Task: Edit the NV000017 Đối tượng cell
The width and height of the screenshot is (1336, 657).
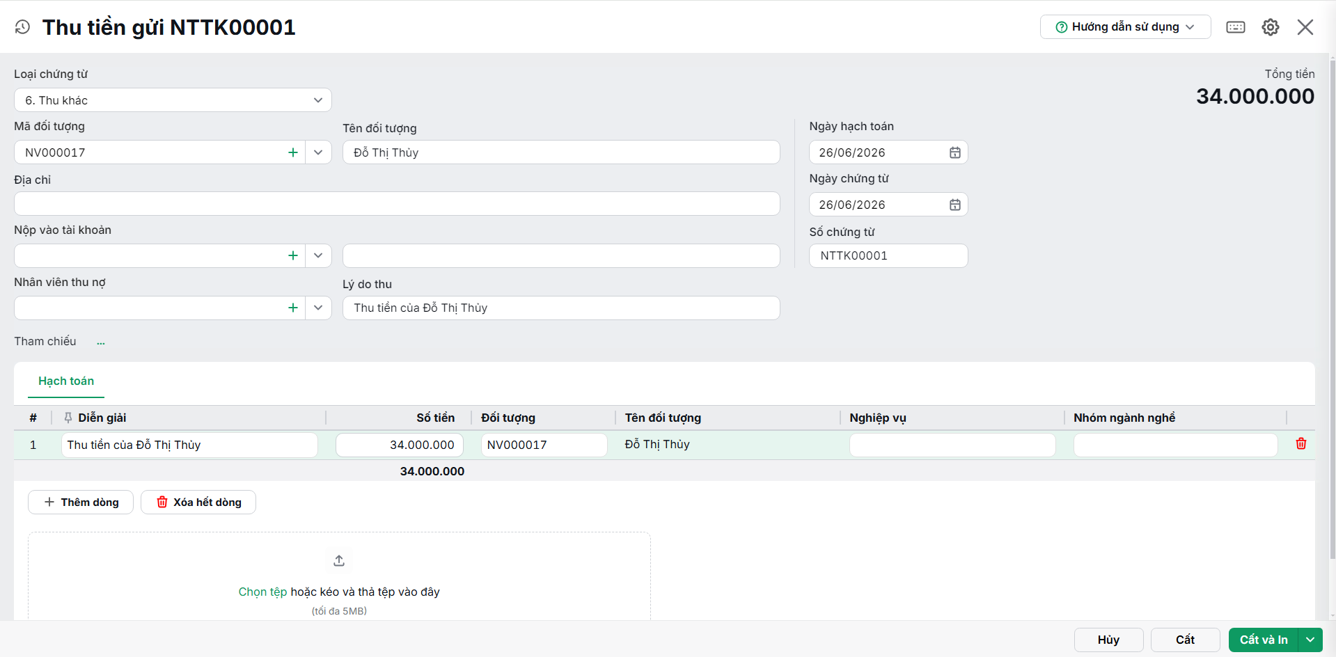Action: click(544, 445)
